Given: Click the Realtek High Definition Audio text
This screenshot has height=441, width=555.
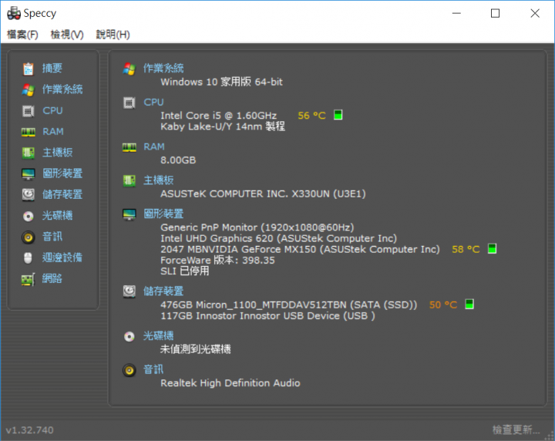Looking at the screenshot, I should pos(230,383).
